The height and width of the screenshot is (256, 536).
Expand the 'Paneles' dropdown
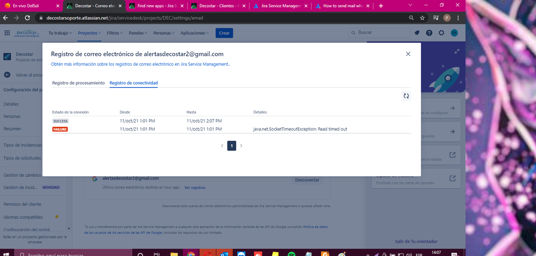(138, 33)
